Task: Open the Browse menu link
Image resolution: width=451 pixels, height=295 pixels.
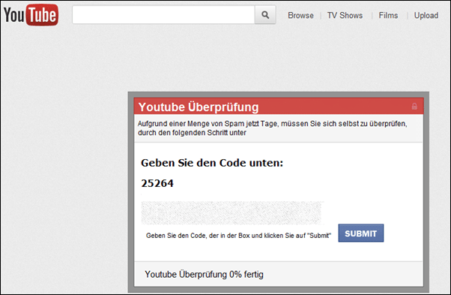Action: coord(300,15)
